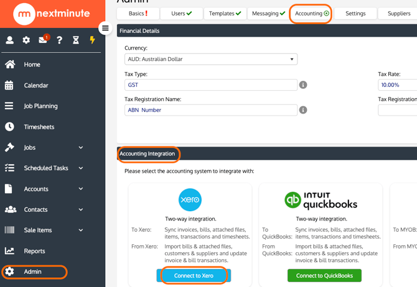Click info icon next to Tax Type field
417x287 pixels.
[303, 85]
